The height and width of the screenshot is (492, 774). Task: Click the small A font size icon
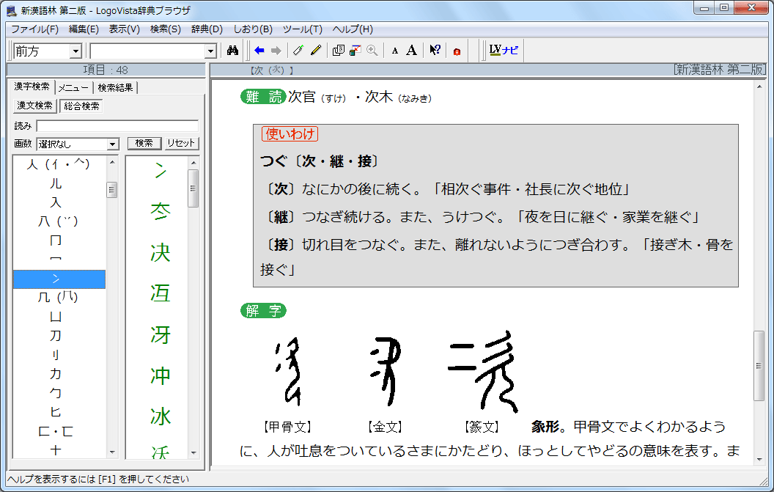click(x=395, y=51)
